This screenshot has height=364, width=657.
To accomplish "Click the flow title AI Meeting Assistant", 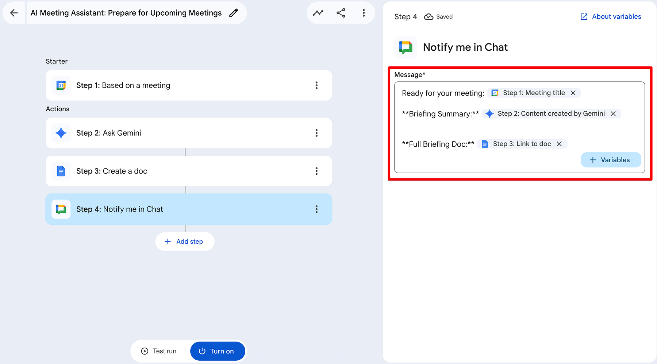I will click(126, 13).
